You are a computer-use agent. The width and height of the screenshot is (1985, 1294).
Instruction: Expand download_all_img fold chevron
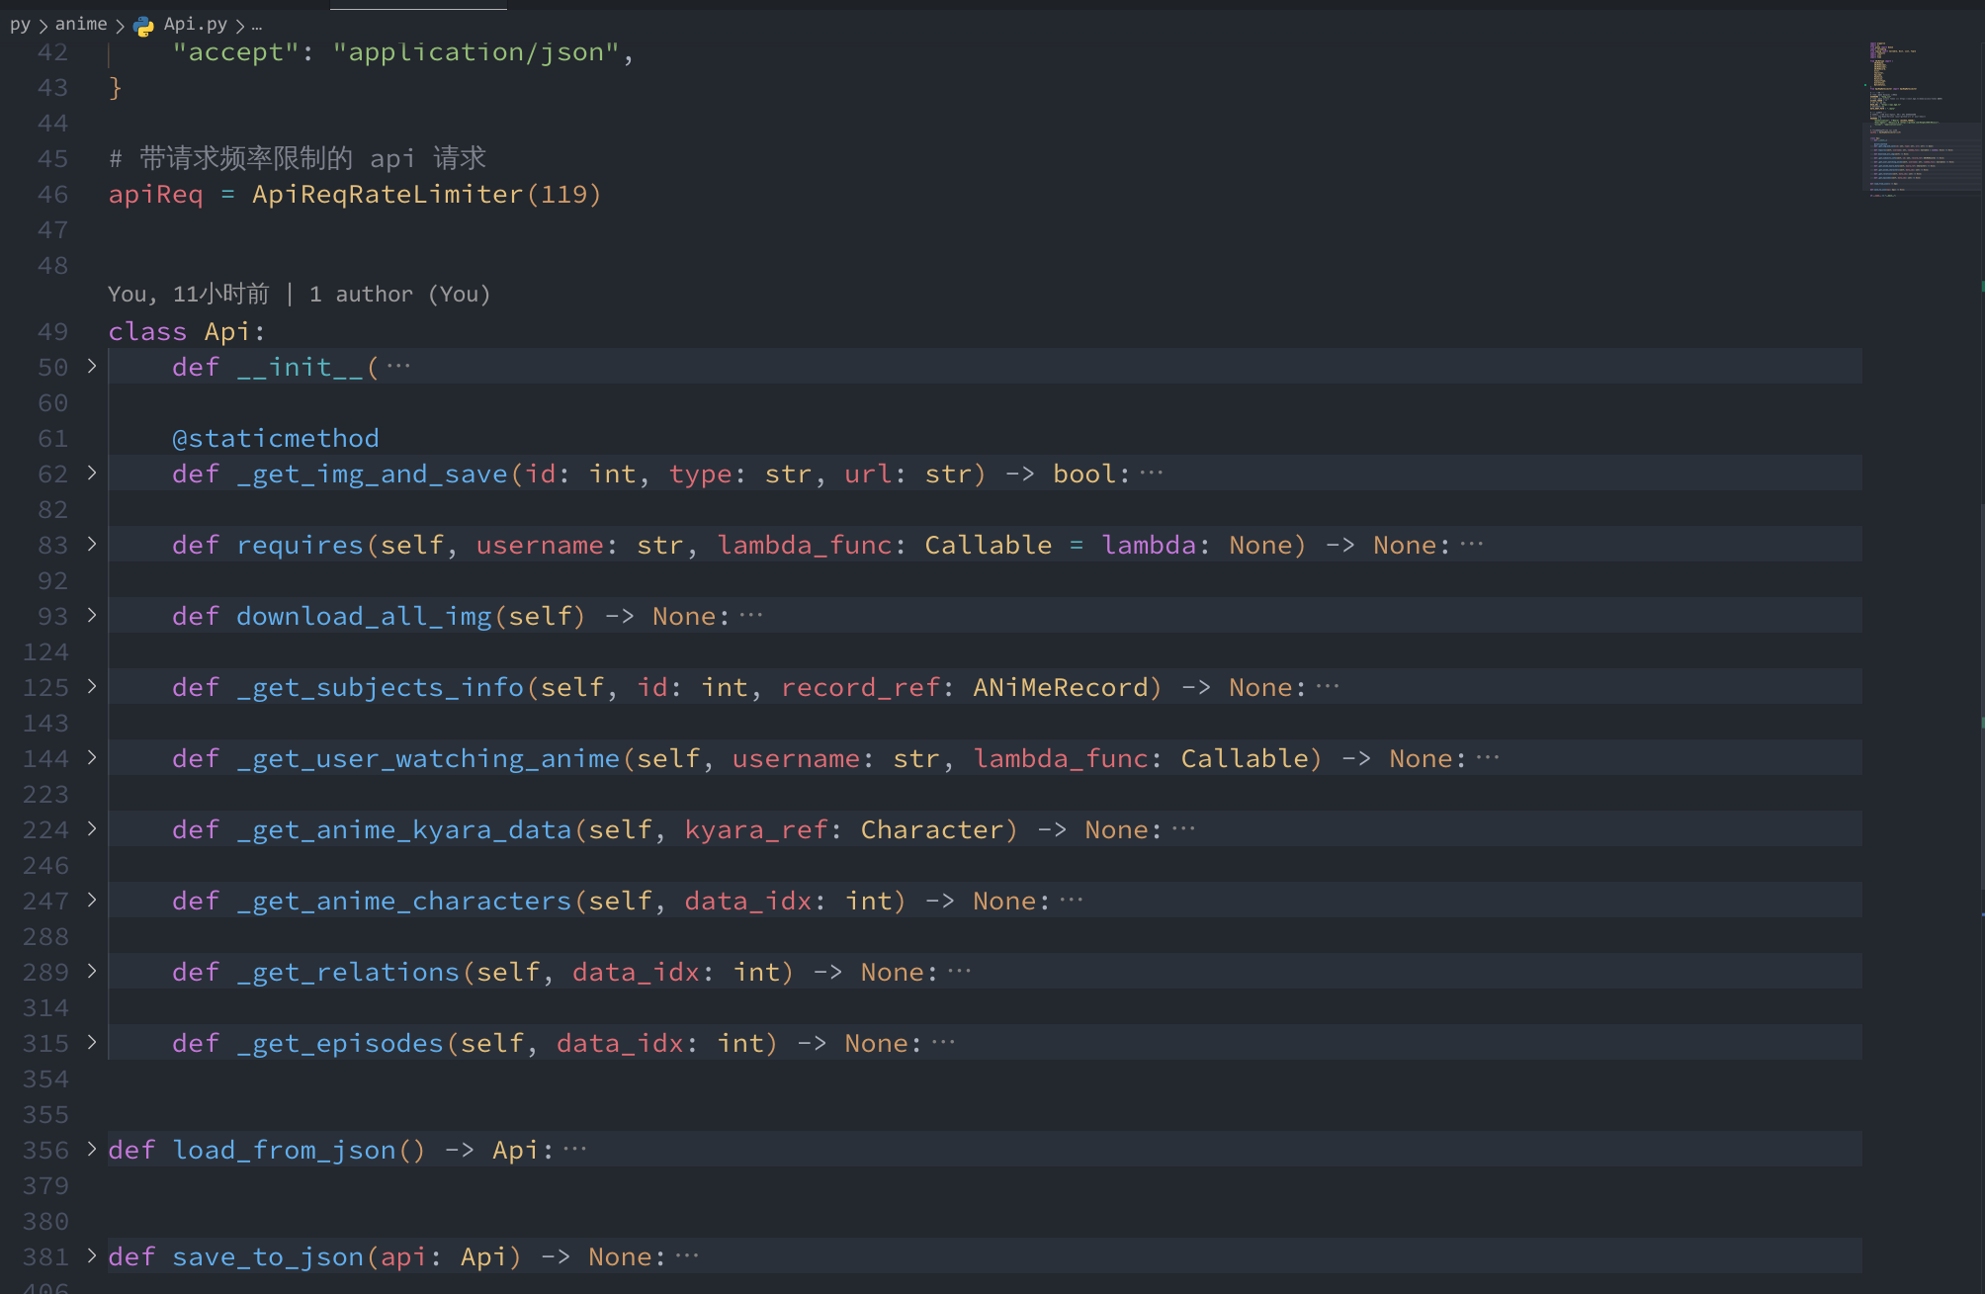(92, 616)
